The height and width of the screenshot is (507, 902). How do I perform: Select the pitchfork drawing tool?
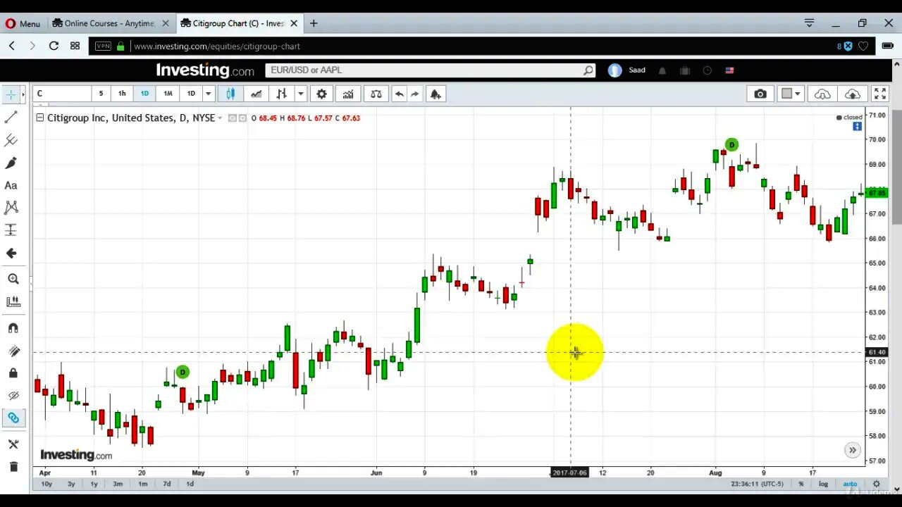point(11,140)
